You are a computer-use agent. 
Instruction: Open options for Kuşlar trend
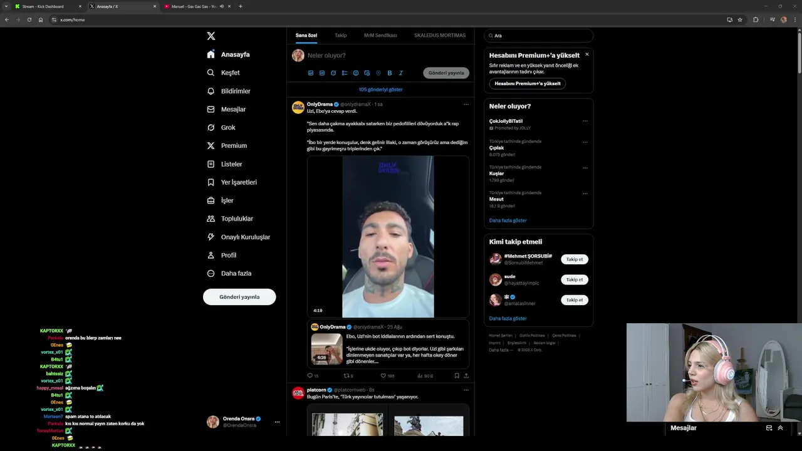click(x=585, y=168)
